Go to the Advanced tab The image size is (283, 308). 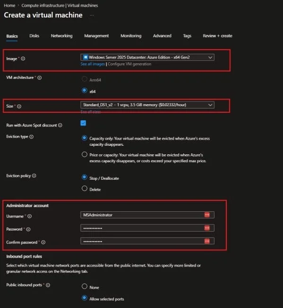coord(162,36)
